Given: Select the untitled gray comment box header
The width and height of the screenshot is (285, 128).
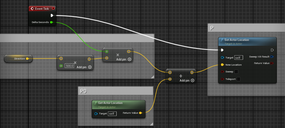Looking at the screenshot, I should coord(77,38).
